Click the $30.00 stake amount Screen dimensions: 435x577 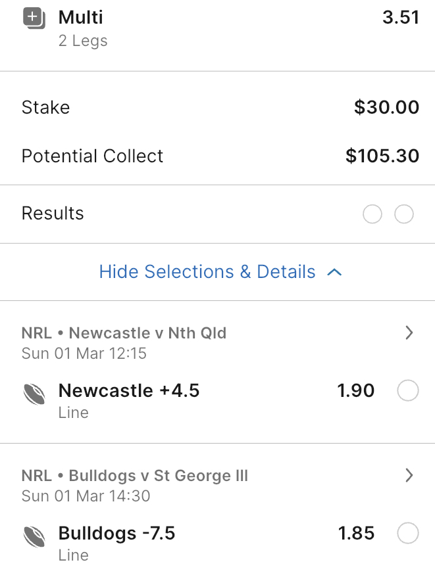point(386,108)
